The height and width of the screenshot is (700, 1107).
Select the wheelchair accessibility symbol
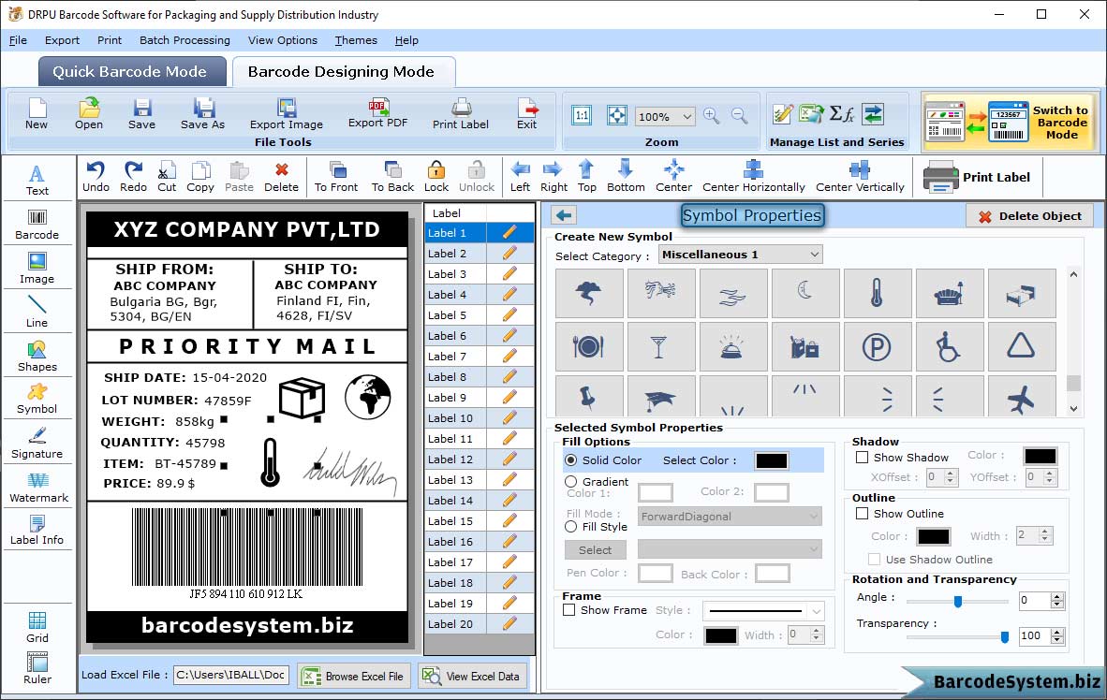[948, 346]
